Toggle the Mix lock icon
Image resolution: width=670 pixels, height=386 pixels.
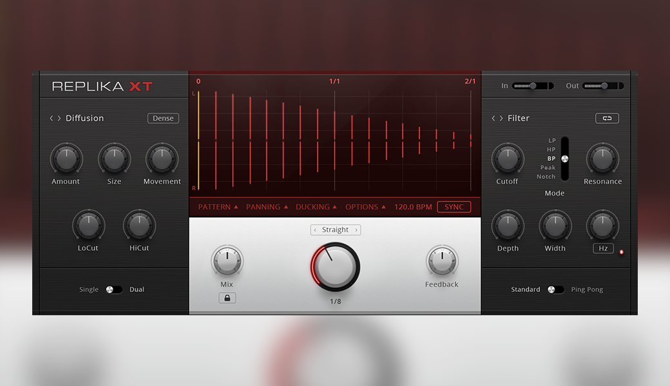[227, 298]
